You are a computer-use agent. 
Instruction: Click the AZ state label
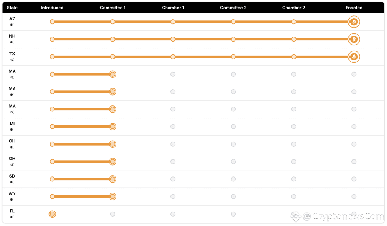tap(12, 19)
